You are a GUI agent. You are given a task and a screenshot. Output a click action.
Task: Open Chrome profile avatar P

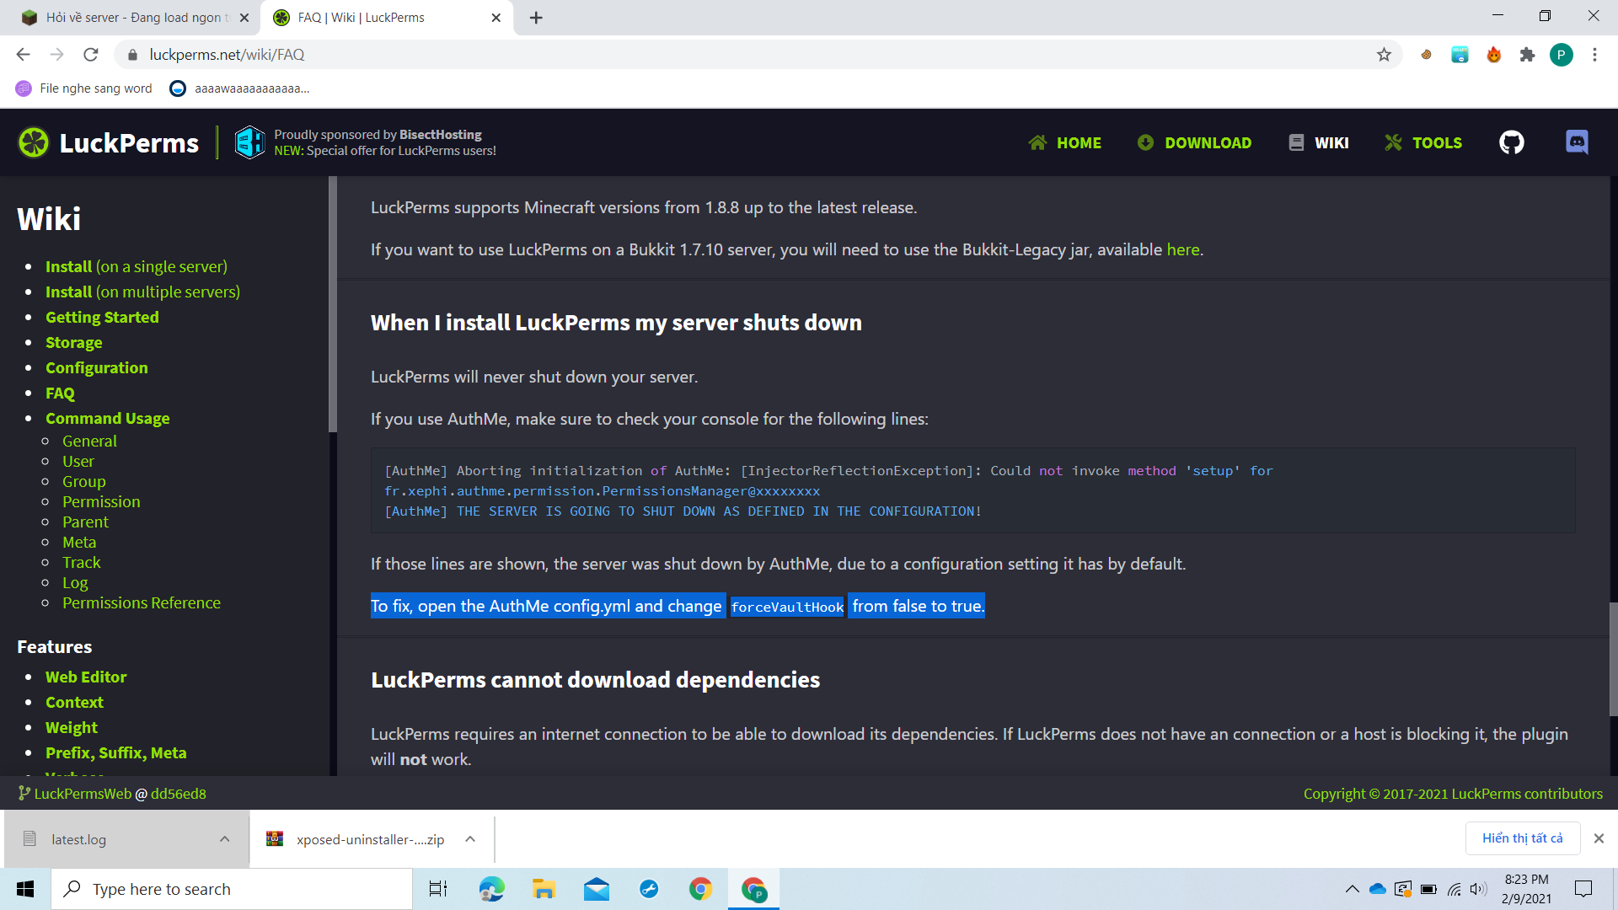click(1561, 55)
